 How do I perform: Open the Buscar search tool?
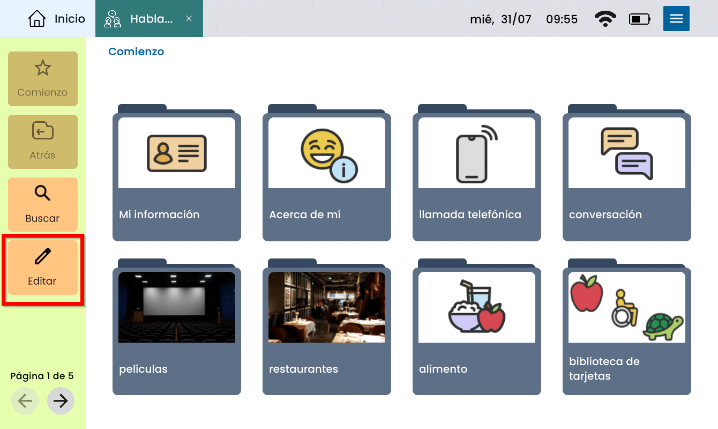[x=42, y=204]
